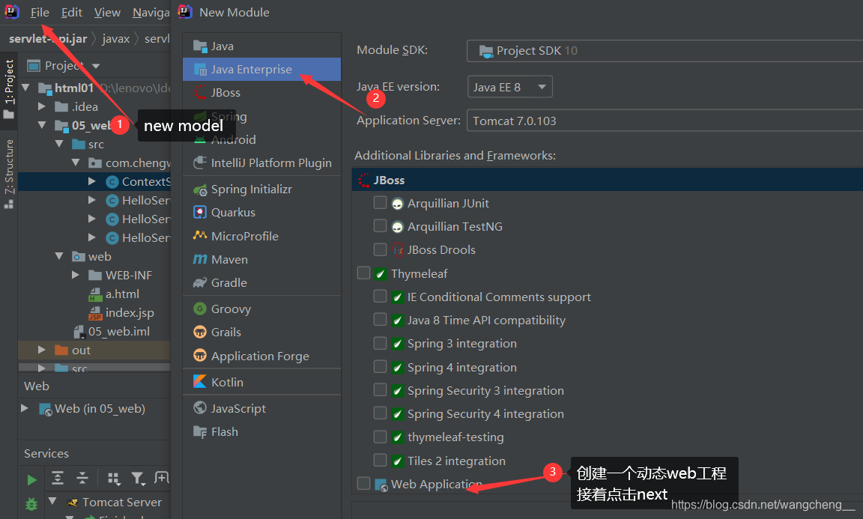The image size is (863, 519).
Task: Check the Web Application checkbox
Action: tap(363, 483)
